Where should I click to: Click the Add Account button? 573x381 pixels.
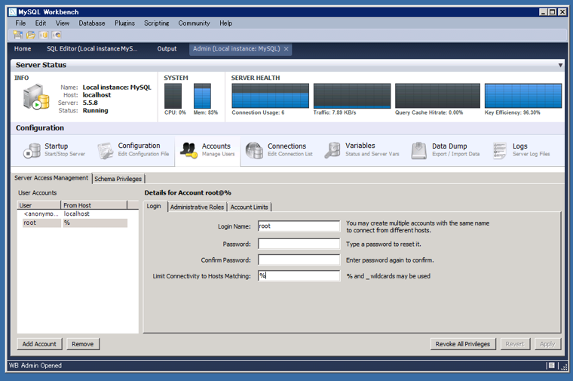[39, 344]
